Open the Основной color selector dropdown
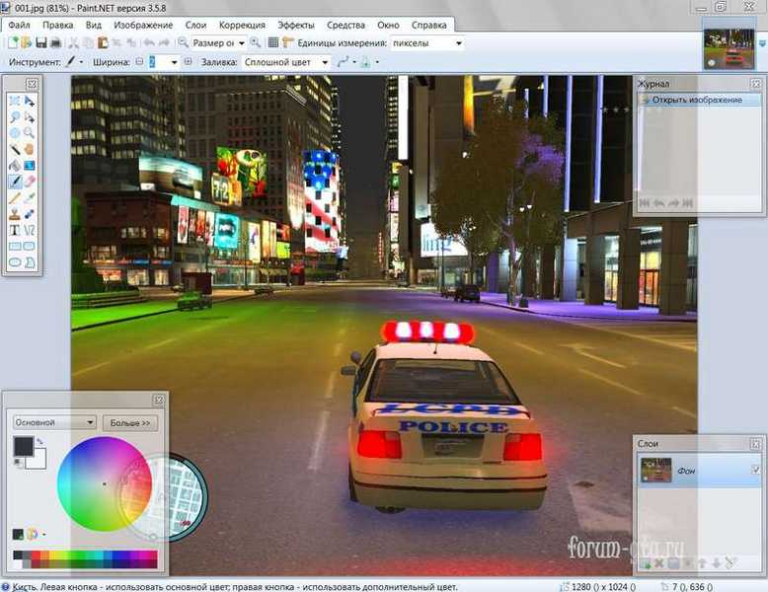This screenshot has width=768, height=592. 54,422
